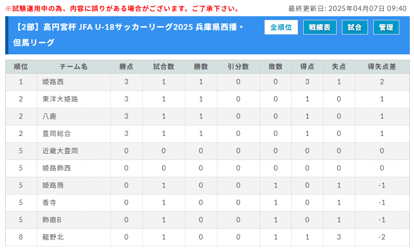Switch to the 全順位 tab
The image size is (414, 251).
click(x=281, y=27)
